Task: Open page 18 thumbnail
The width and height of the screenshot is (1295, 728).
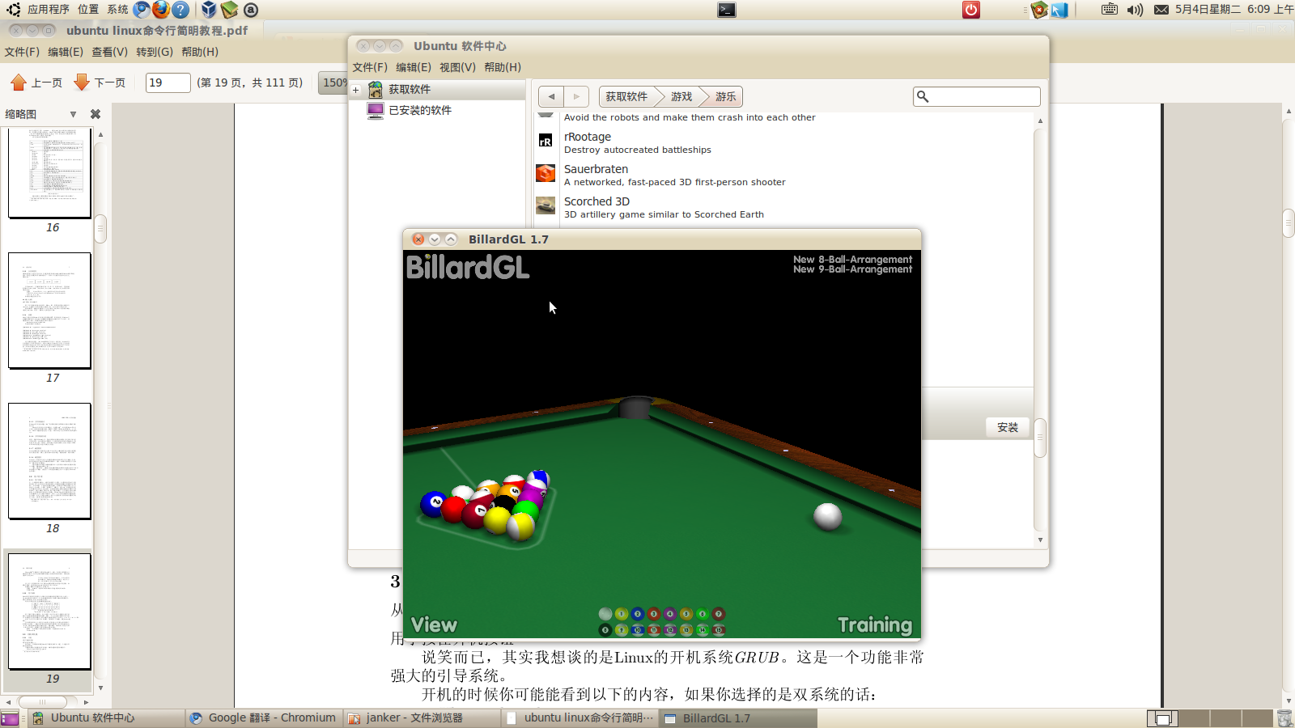Action: coord(49,461)
